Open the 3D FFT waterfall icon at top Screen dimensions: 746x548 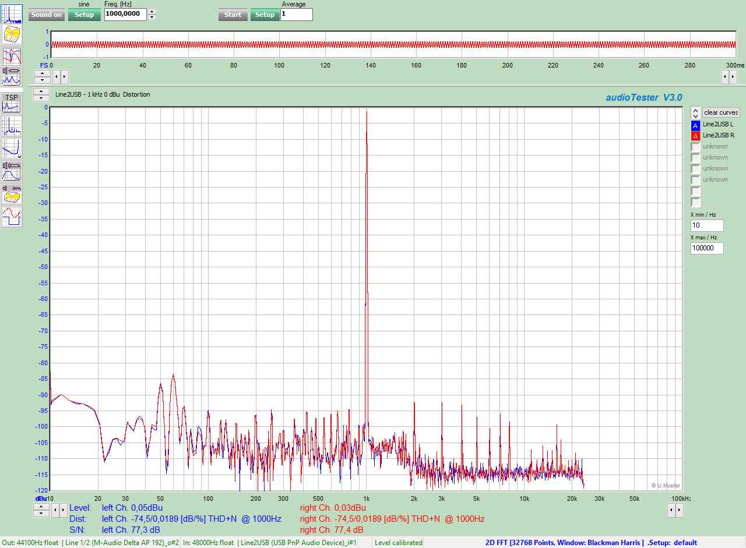click(x=12, y=35)
